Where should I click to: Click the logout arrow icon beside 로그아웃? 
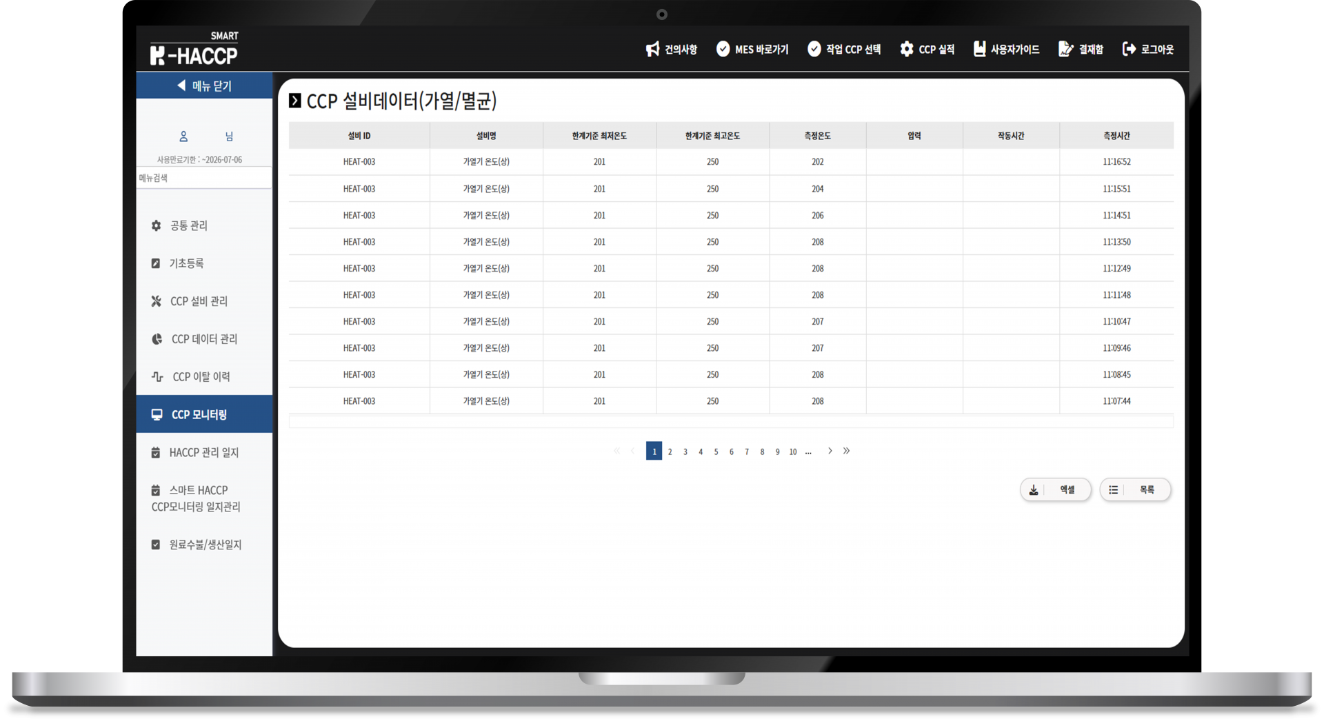point(1129,49)
